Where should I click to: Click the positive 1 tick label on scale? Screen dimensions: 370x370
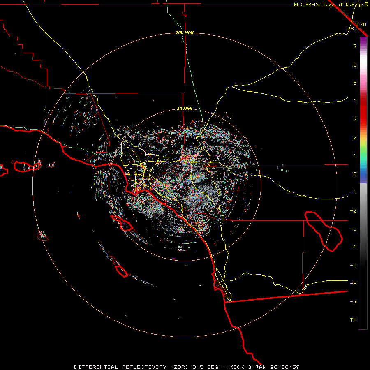point(355,156)
